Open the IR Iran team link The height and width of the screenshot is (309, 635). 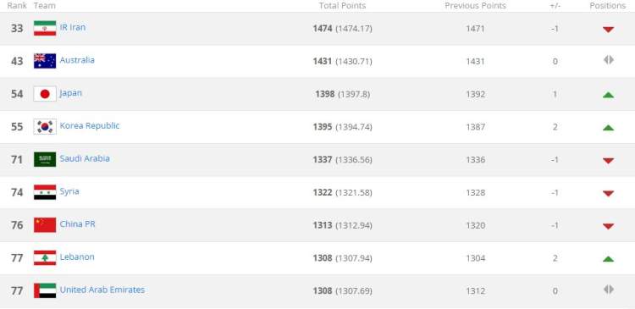click(x=73, y=28)
